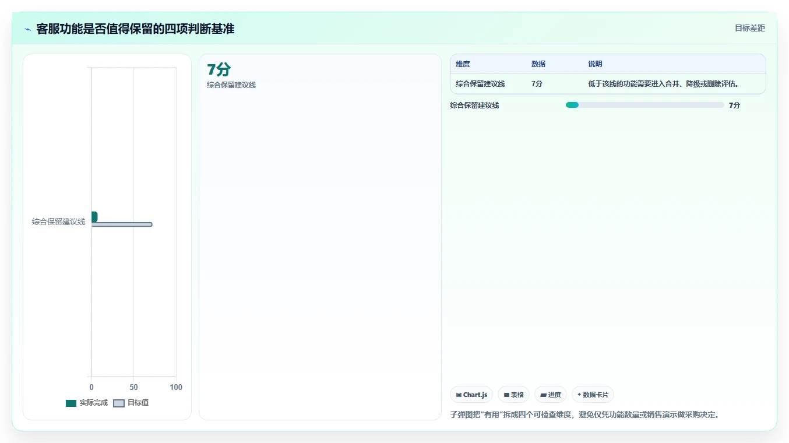
Task: Toggle the 实际完成 legend entry
Action: pyautogui.click(x=87, y=403)
